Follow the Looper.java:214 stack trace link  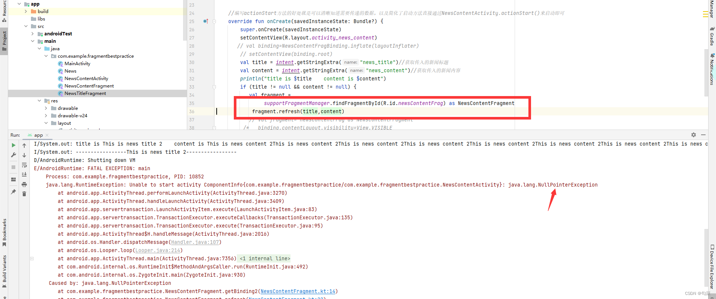click(158, 250)
